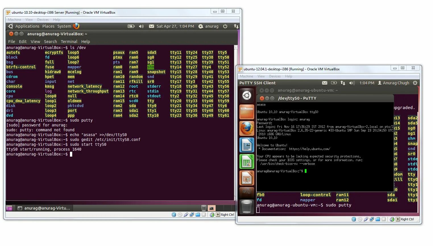Click the highlighted shm entry in left terminal

151,67
